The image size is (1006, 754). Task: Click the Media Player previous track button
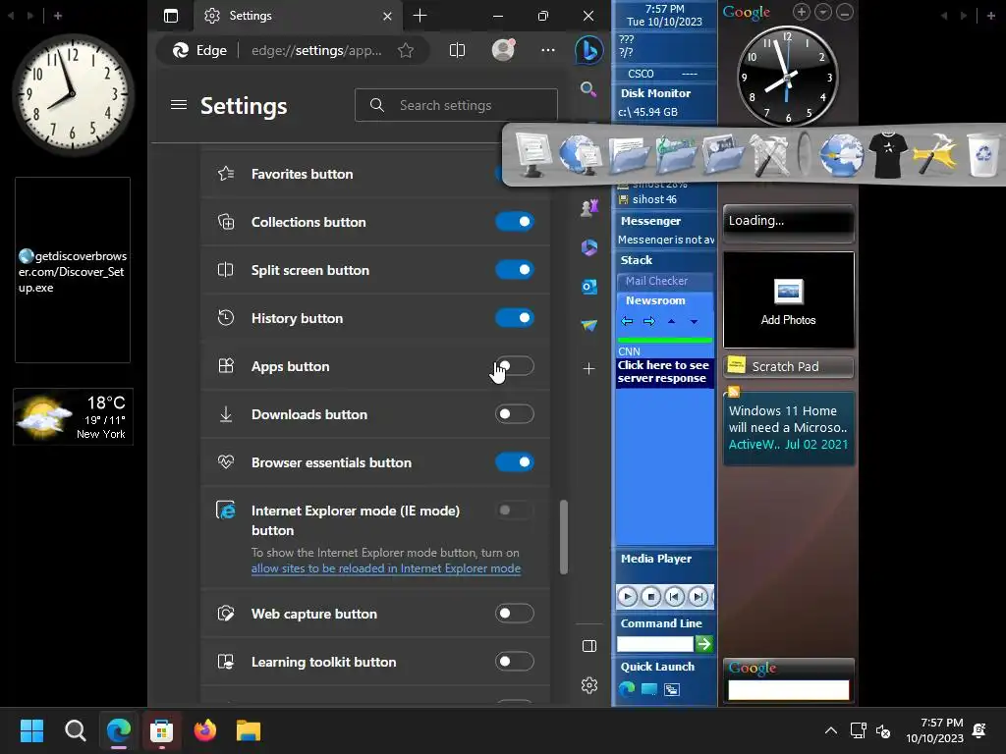[x=674, y=597]
